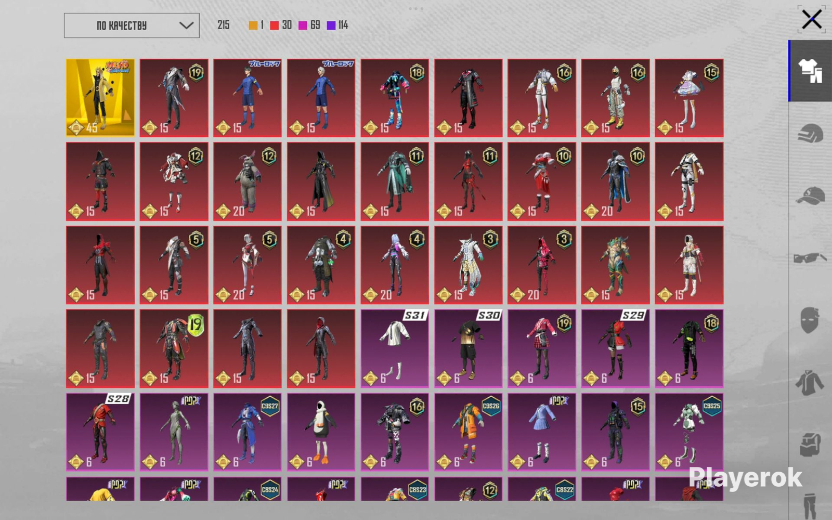832x520 pixels.
Task: Select the penguin costume outfit
Action: (321, 432)
